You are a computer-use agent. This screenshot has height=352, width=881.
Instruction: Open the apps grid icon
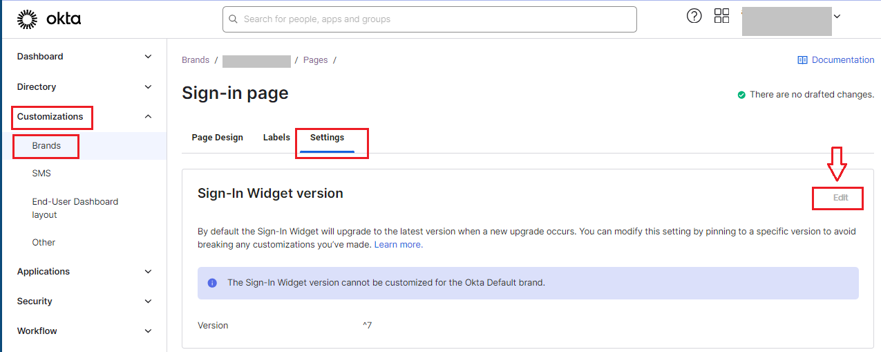click(x=722, y=16)
